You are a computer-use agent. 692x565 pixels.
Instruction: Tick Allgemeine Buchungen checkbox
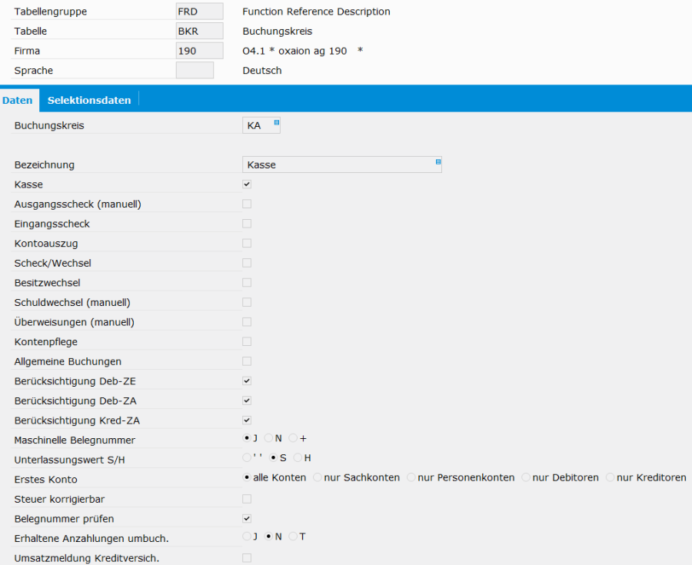tap(247, 361)
